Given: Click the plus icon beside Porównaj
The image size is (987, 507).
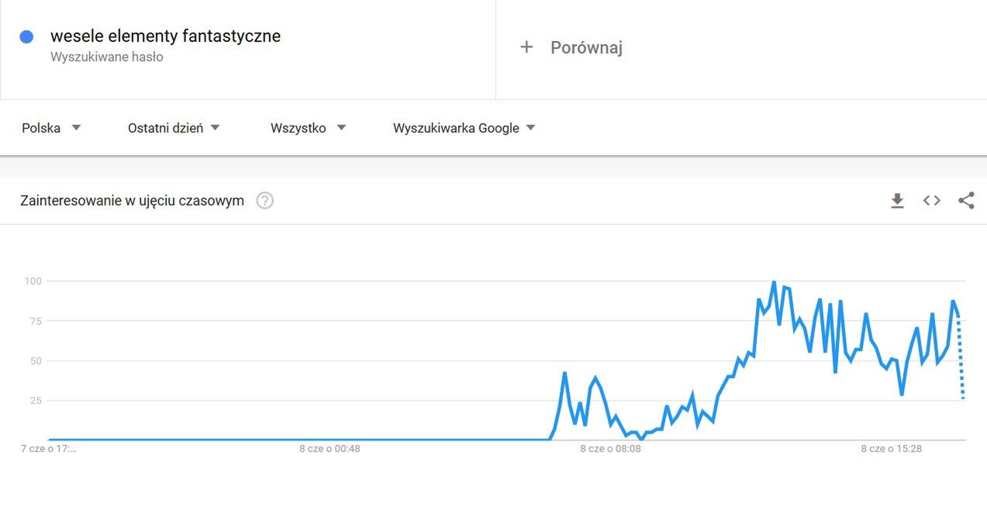Looking at the screenshot, I should click(526, 47).
